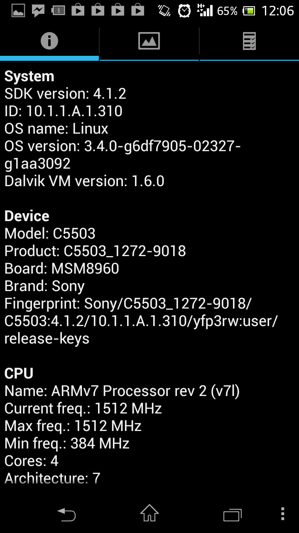Tap the Fingerprint build string text

coord(141,321)
